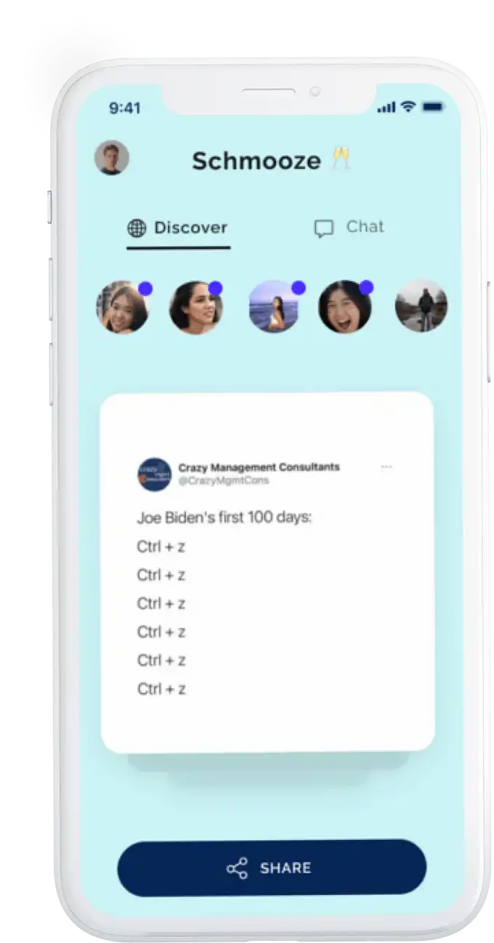494x943 pixels.
Task: Open the first match's story thumbnail
Action: tap(123, 307)
